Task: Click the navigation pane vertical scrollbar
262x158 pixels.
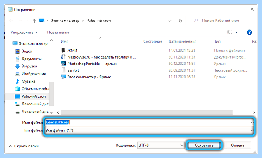Action: [x=52, y=94]
